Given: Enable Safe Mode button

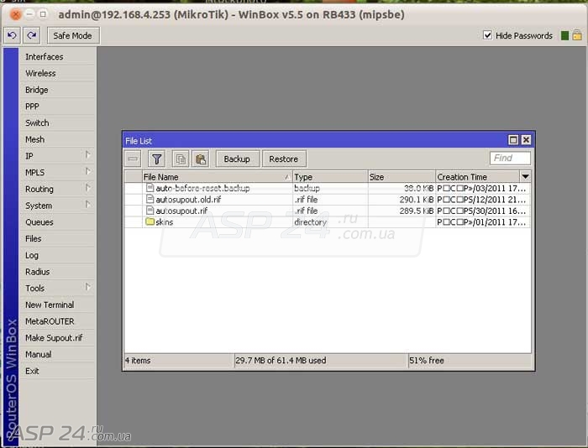Looking at the screenshot, I should tap(73, 35).
